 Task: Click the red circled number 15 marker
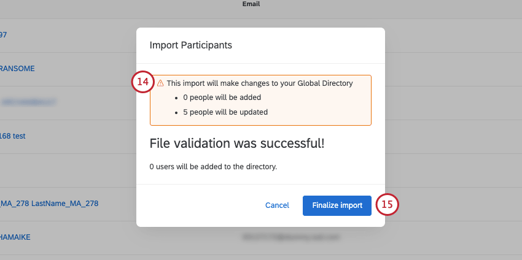(x=387, y=205)
